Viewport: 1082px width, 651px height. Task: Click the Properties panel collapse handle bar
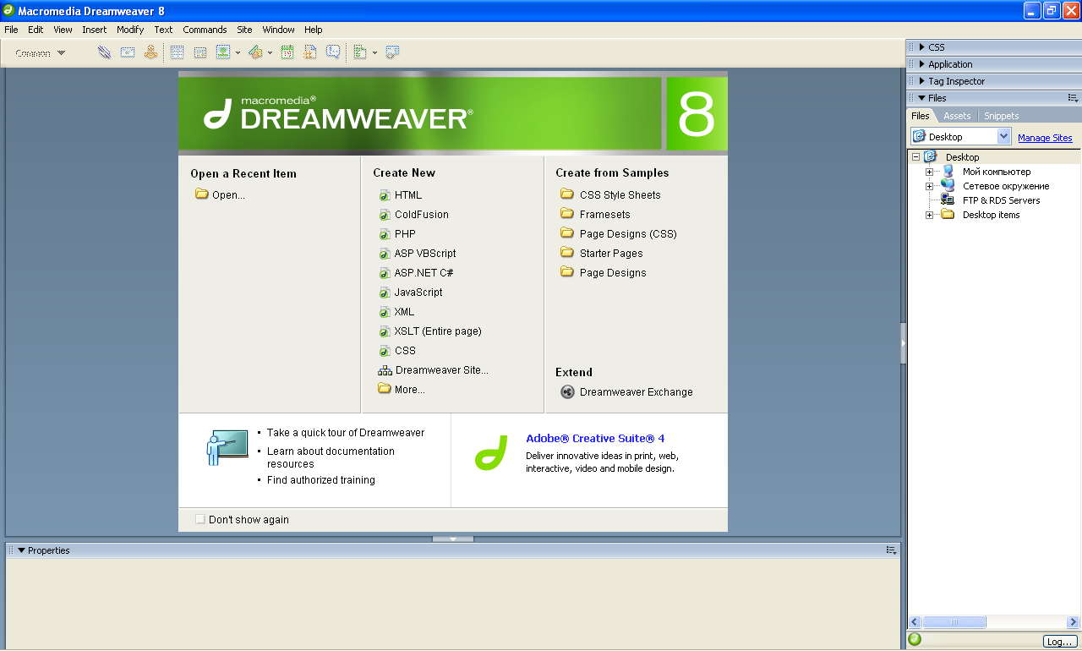tap(453, 539)
